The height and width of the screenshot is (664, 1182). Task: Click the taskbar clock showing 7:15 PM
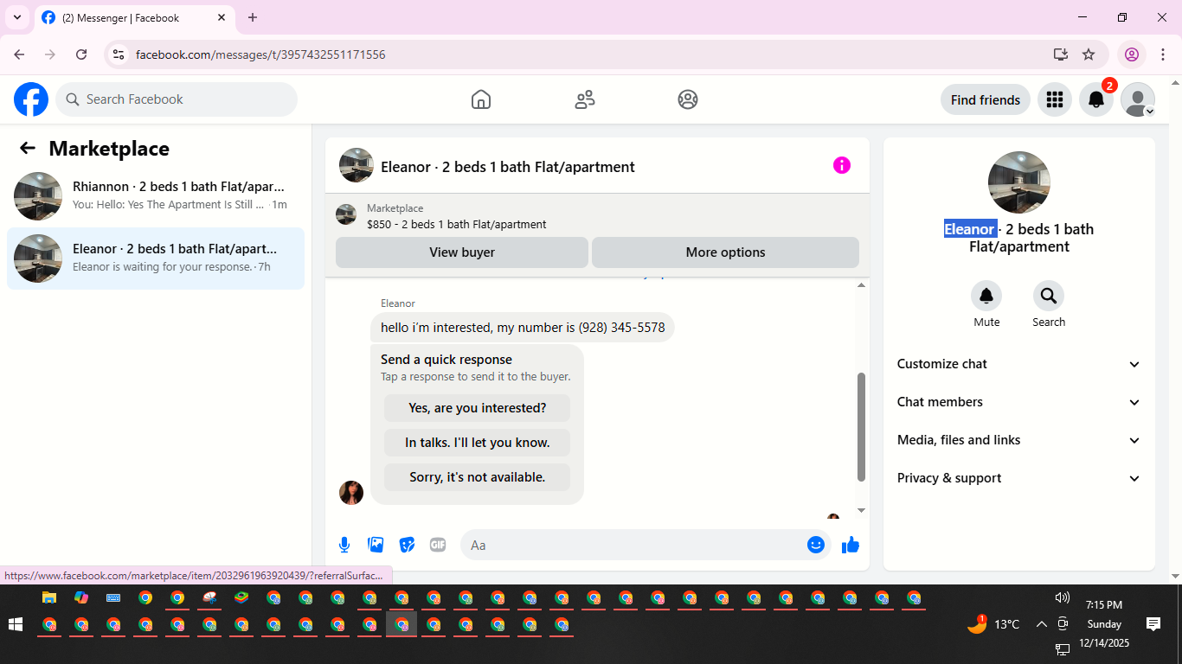point(1104,624)
